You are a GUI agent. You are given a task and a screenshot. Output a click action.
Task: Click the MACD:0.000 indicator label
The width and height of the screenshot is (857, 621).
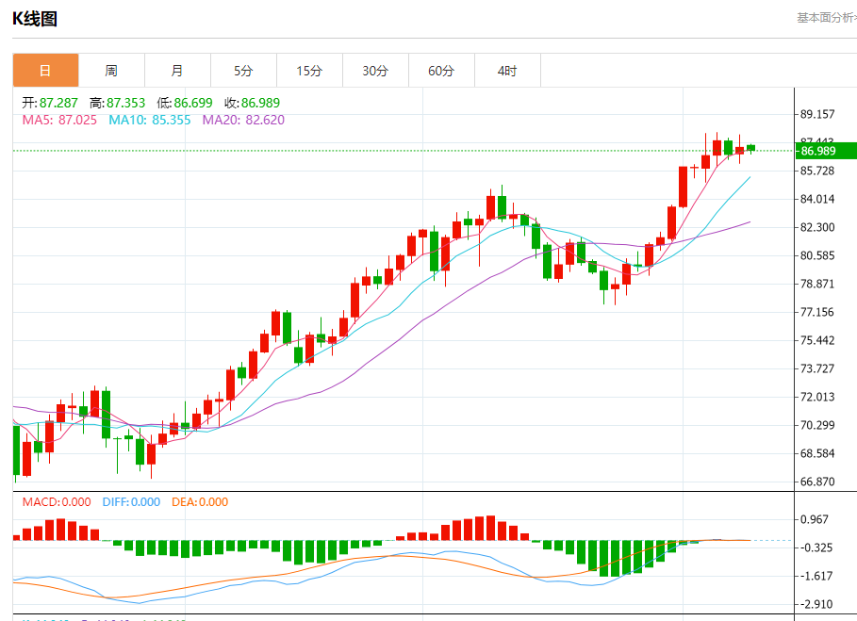point(57,502)
